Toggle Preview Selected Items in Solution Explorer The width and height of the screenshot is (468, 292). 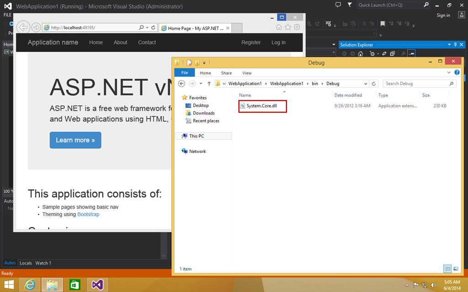point(411,54)
